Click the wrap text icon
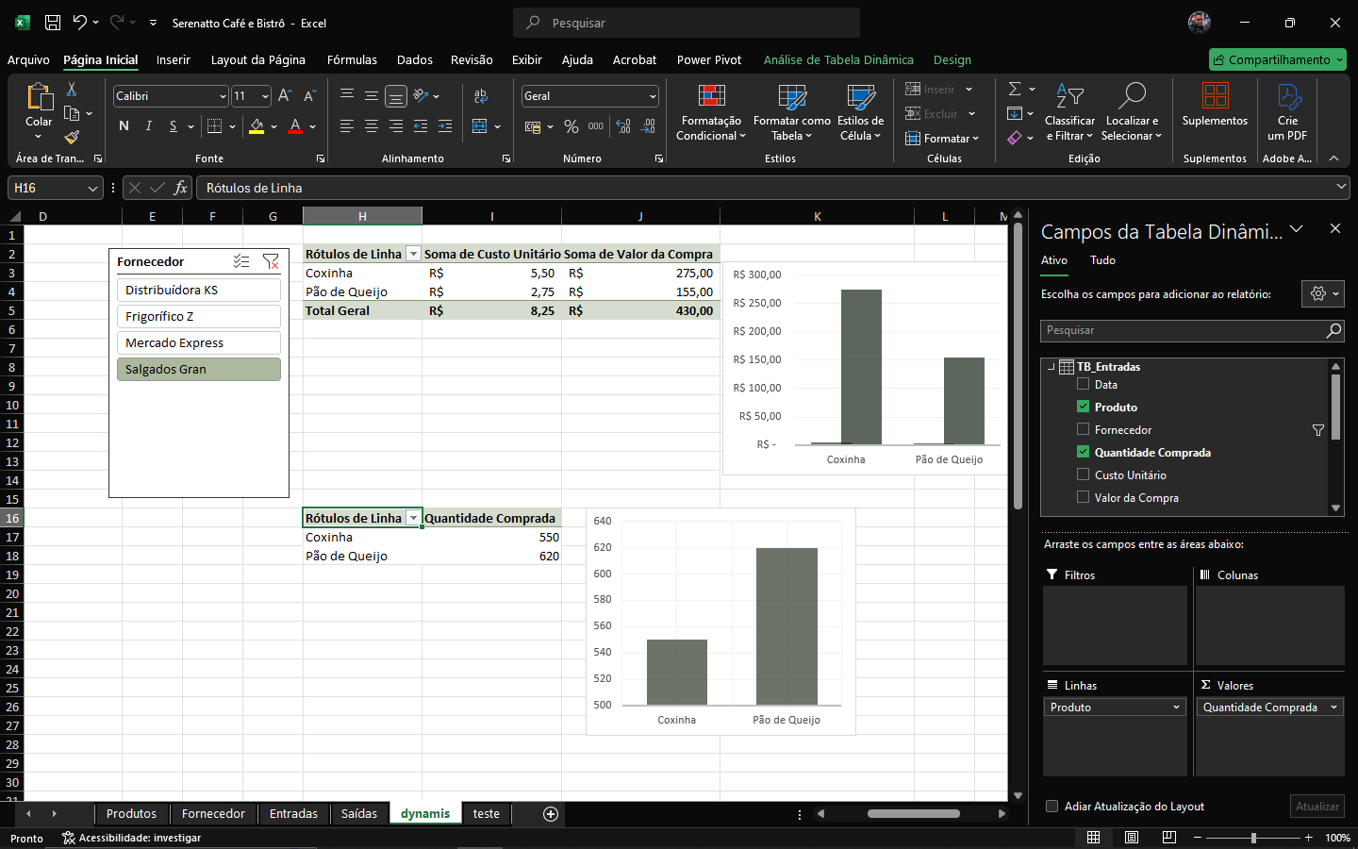Viewport: 1358px width, 849px height. [x=481, y=95]
